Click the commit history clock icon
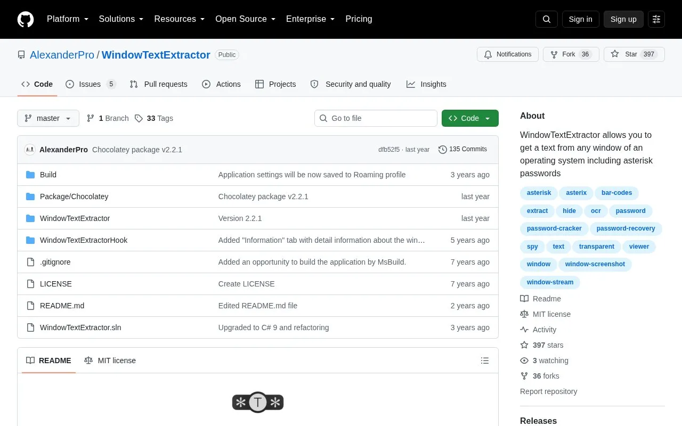682x426 pixels. click(442, 150)
